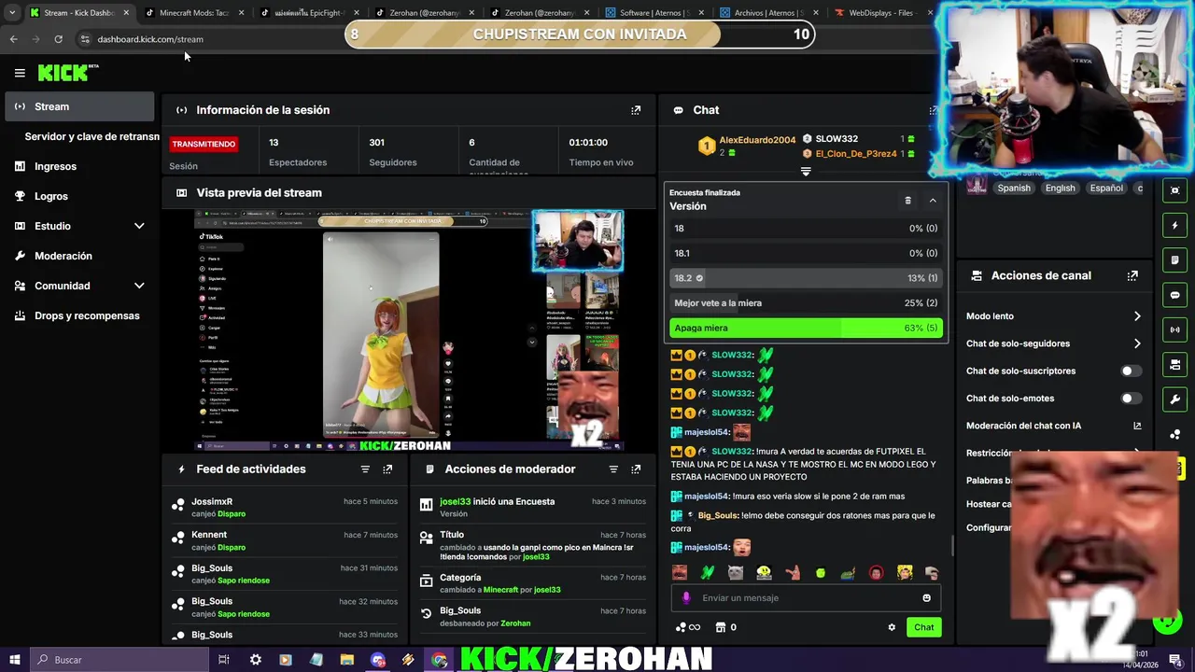Click the stream preview thumbnail
1195x672 pixels.
[410, 330]
